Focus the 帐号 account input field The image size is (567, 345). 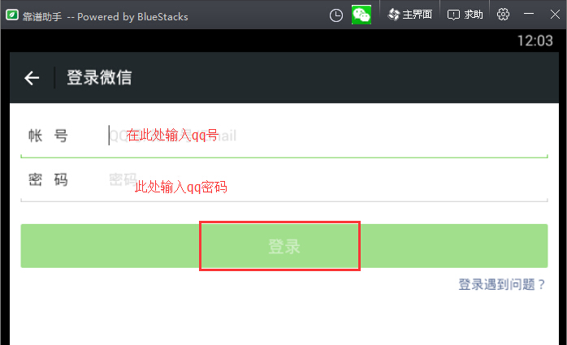pyautogui.click(x=327, y=136)
